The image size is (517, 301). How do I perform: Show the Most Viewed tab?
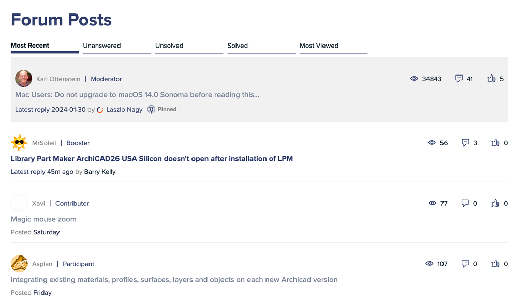[x=319, y=46]
